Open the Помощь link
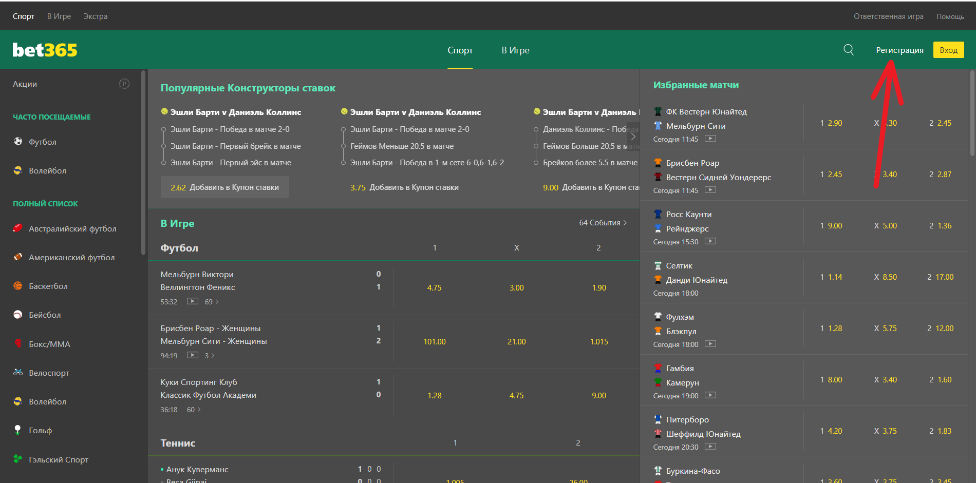 pyautogui.click(x=950, y=16)
